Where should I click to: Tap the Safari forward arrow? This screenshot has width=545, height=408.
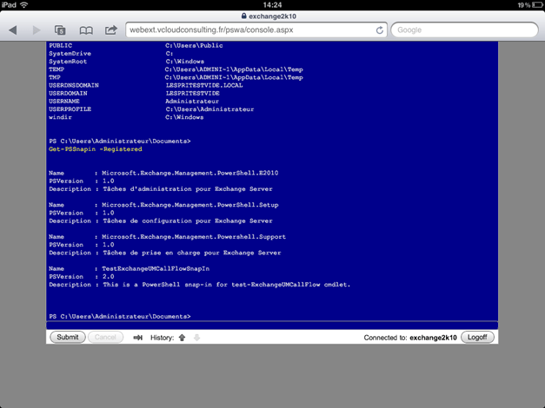[x=37, y=30]
